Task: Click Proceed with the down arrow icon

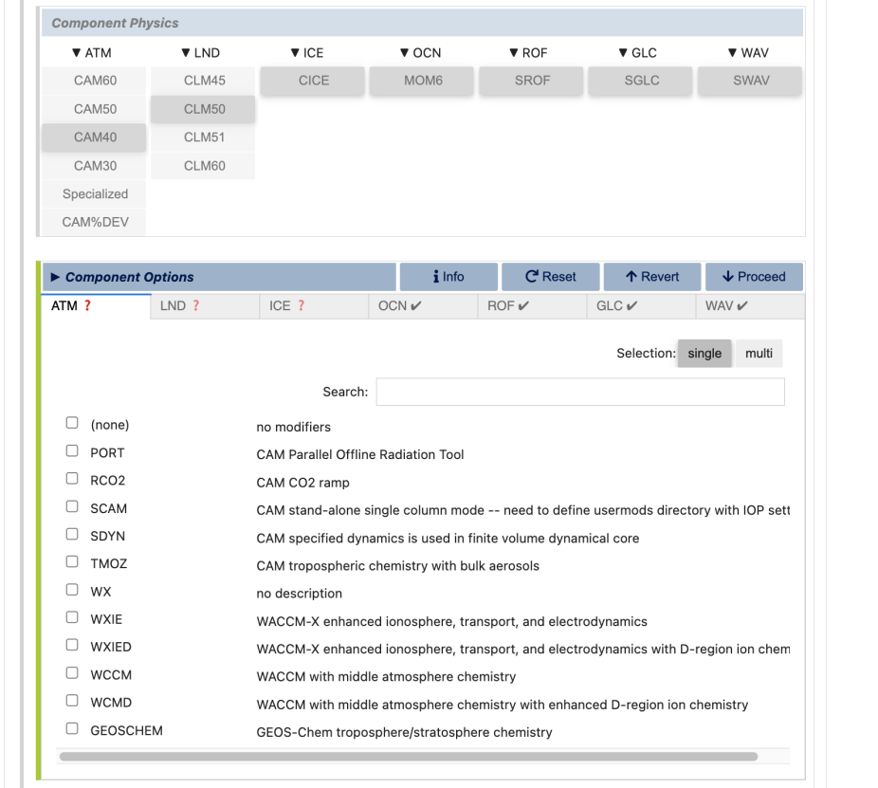Action: (x=754, y=277)
